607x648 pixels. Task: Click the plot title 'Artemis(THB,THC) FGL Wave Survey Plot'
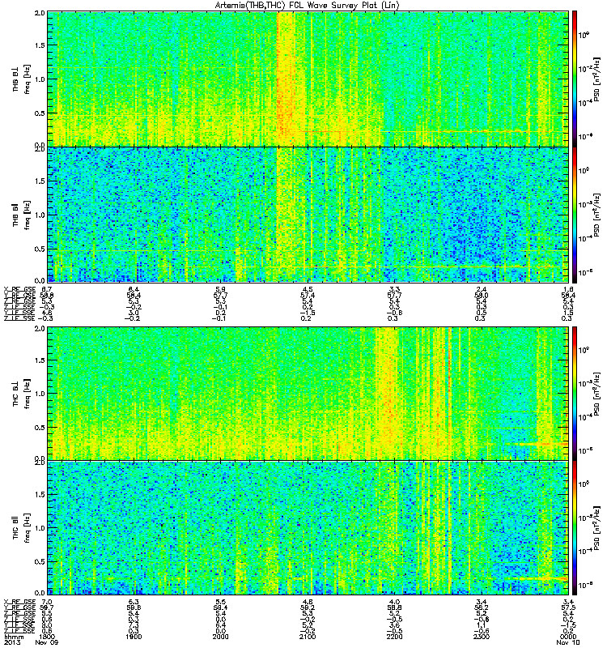coord(308,5)
